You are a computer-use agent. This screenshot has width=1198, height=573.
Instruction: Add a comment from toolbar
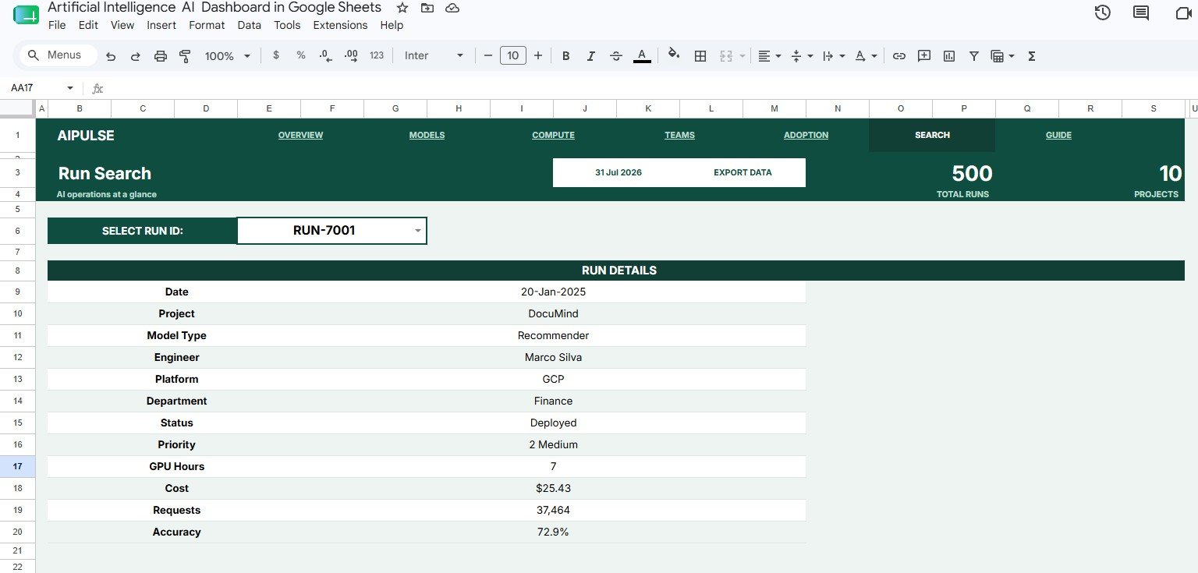pos(924,56)
